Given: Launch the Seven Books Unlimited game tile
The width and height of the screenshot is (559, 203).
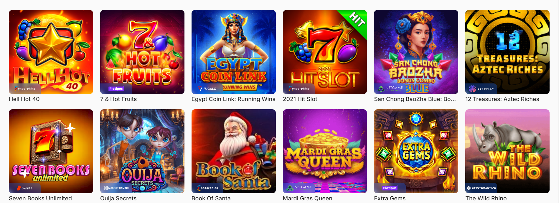Looking at the screenshot, I should (x=51, y=151).
